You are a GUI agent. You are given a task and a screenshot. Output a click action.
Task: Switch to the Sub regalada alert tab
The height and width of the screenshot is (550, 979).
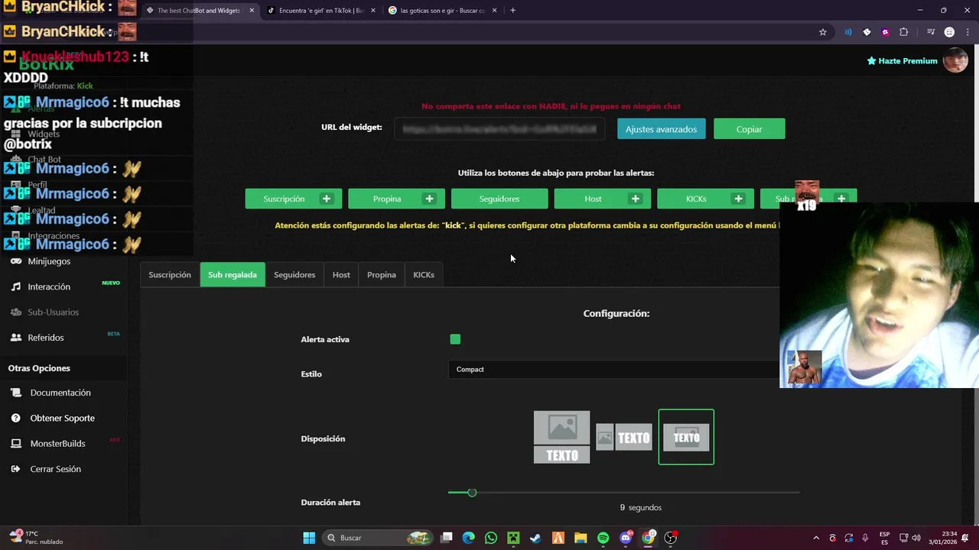[x=233, y=275]
